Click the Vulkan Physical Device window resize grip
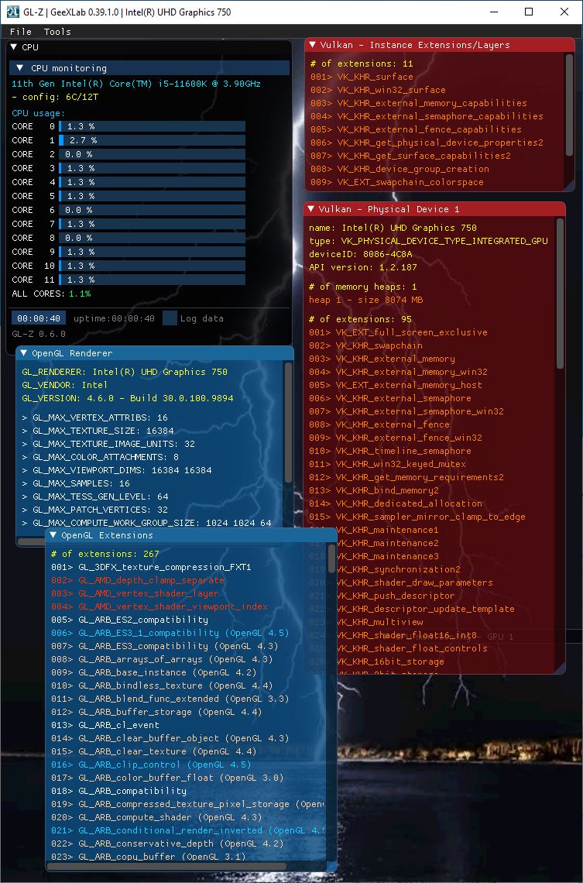Image resolution: width=583 pixels, height=883 pixels. click(561, 669)
